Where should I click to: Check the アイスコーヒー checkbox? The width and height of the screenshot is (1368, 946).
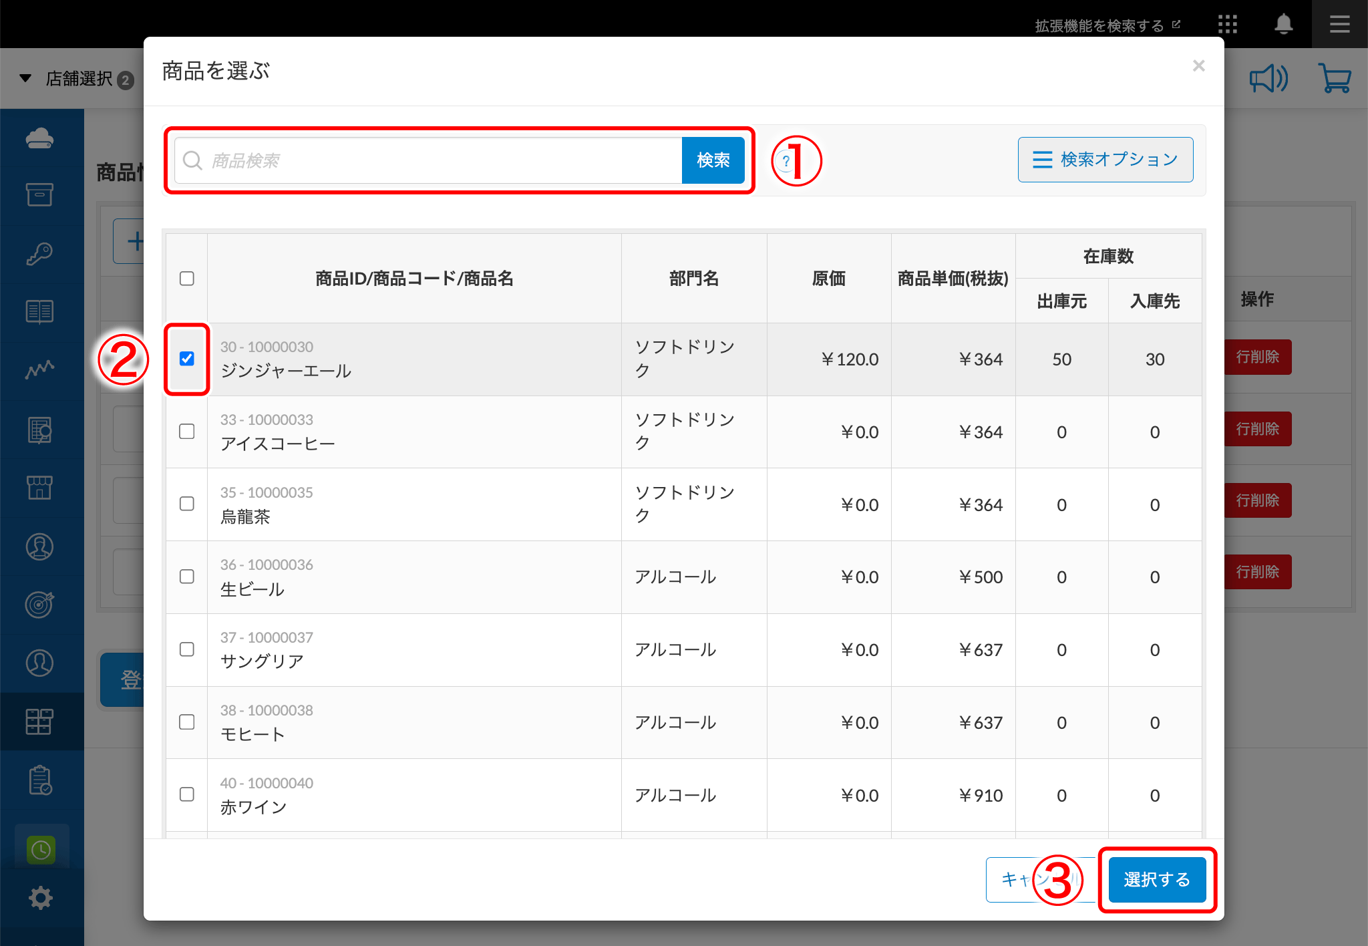coord(187,432)
